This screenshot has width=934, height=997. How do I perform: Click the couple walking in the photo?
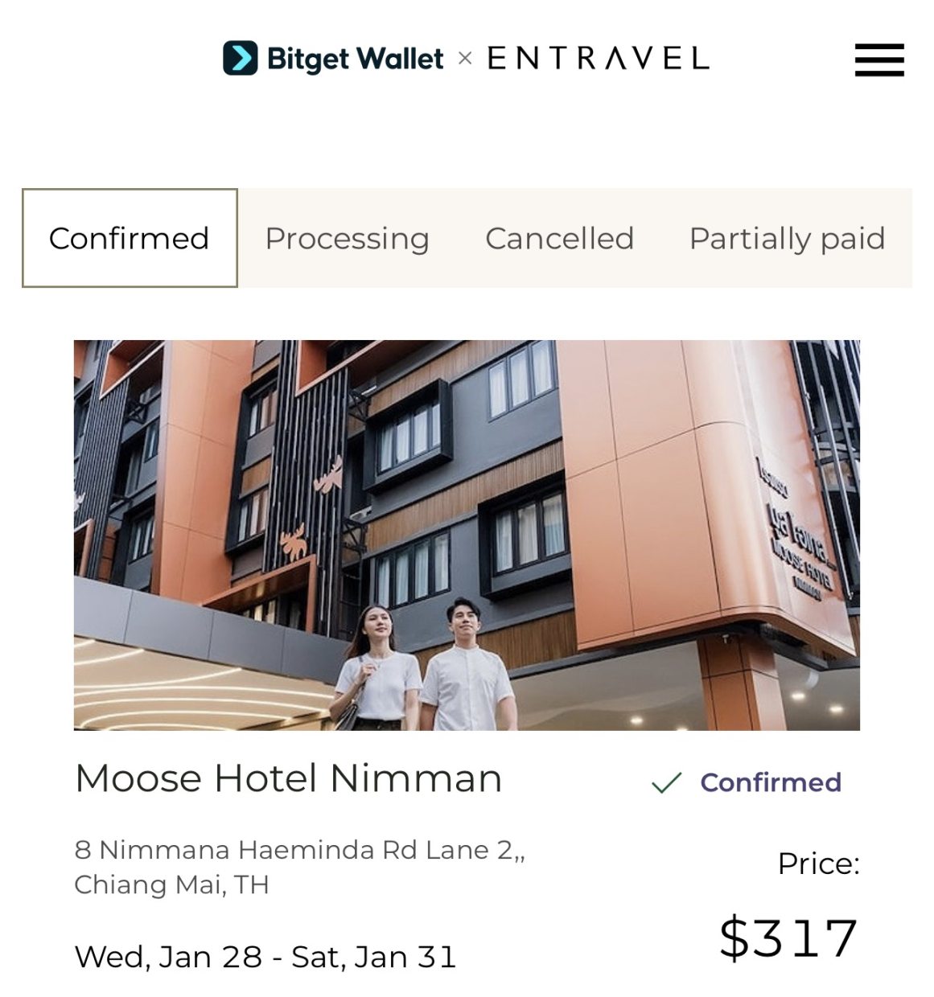coord(426,667)
